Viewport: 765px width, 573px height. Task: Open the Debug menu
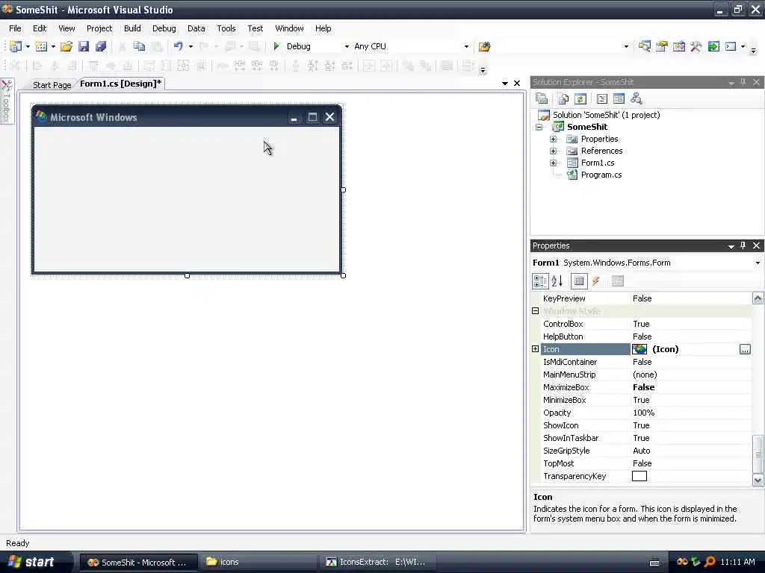point(164,28)
